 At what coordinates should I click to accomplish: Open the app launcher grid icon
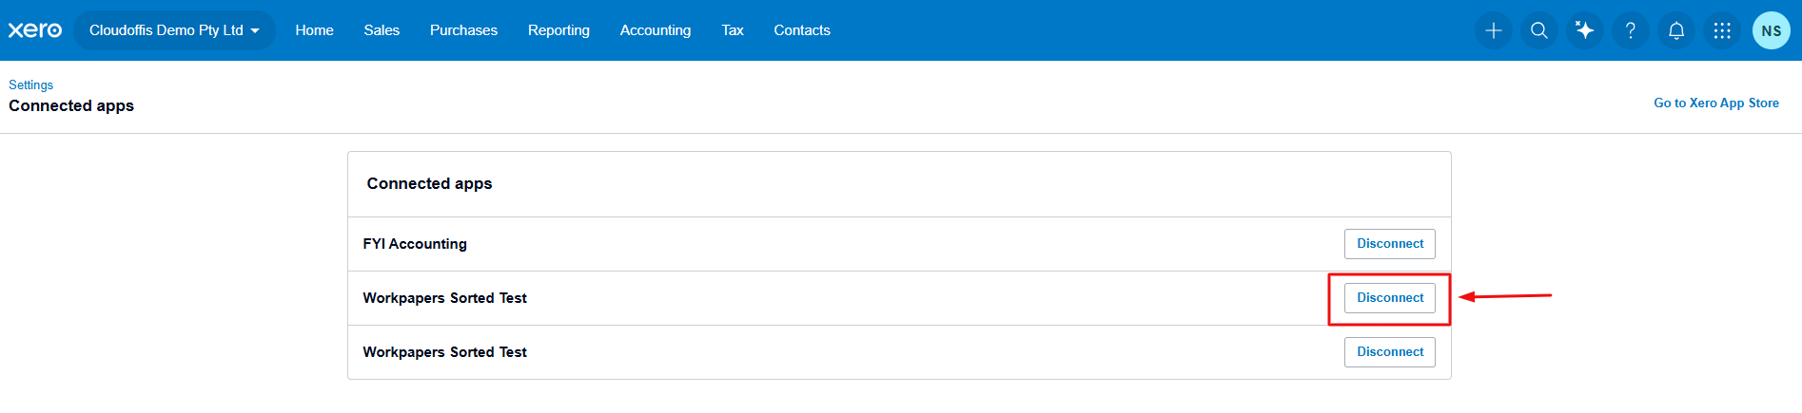[x=1722, y=30]
